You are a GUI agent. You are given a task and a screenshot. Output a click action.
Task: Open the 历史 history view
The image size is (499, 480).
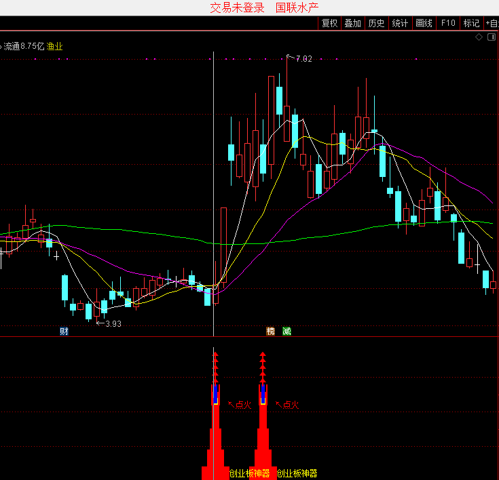(376, 23)
